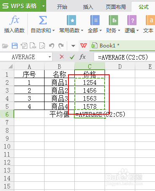This screenshot has height=191, width=155.
Task: Click the export icon beside save
Action: pyautogui.click(x=24, y=46)
